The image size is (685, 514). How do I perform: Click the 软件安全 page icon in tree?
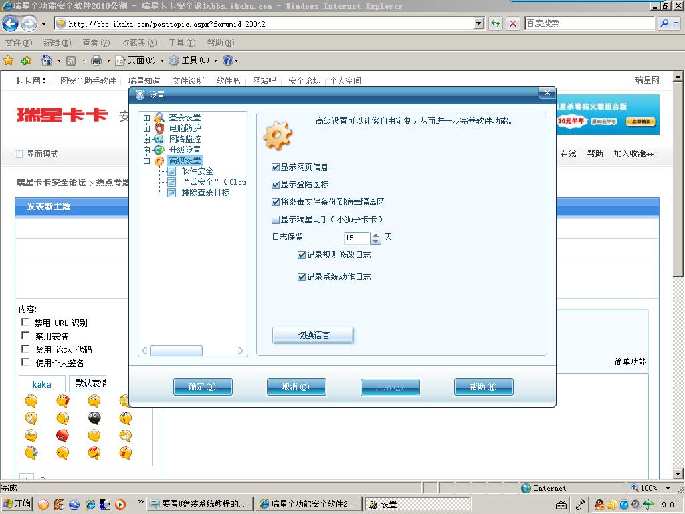tap(172, 171)
